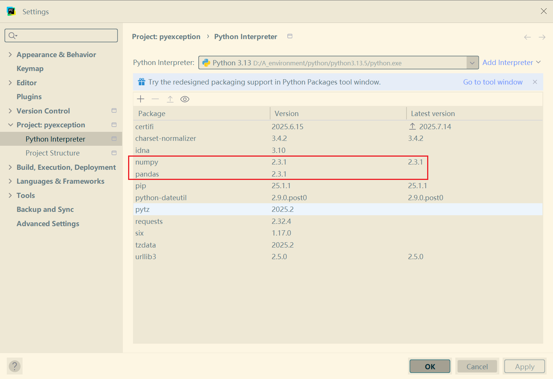Collapse Project: pyexception section
Image resolution: width=553 pixels, height=379 pixels.
(x=10, y=125)
